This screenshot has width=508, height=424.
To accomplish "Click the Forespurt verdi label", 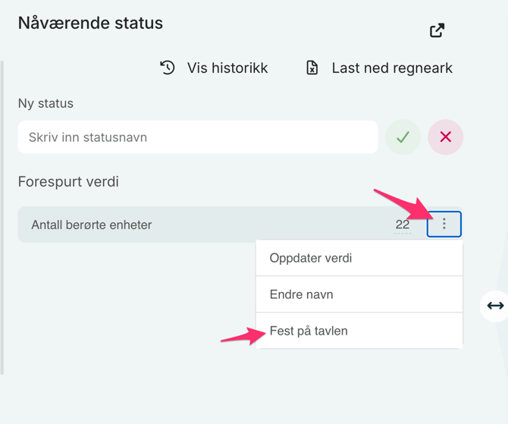I will click(68, 182).
